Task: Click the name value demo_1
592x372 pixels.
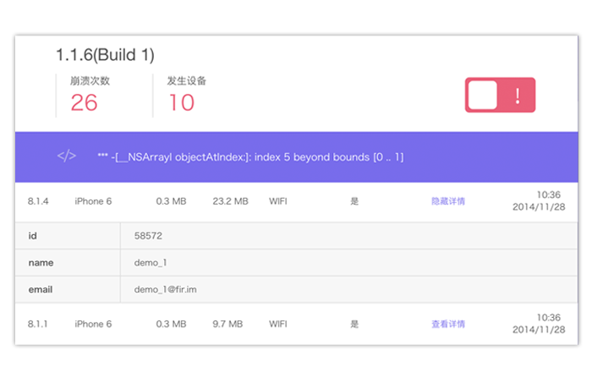Action: click(x=151, y=263)
